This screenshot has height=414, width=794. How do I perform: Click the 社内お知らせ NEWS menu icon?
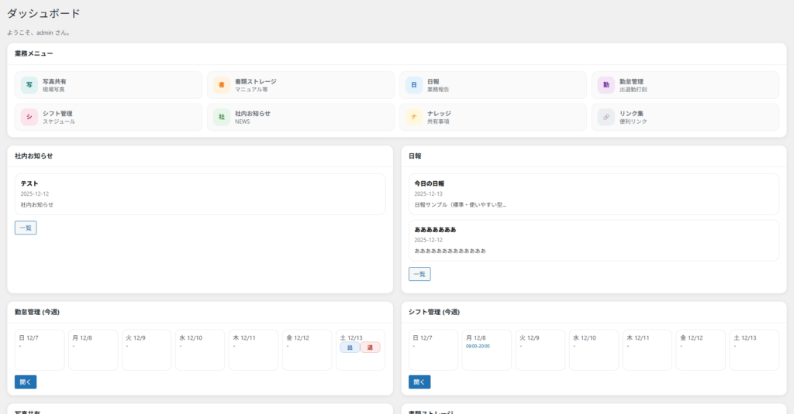(222, 117)
